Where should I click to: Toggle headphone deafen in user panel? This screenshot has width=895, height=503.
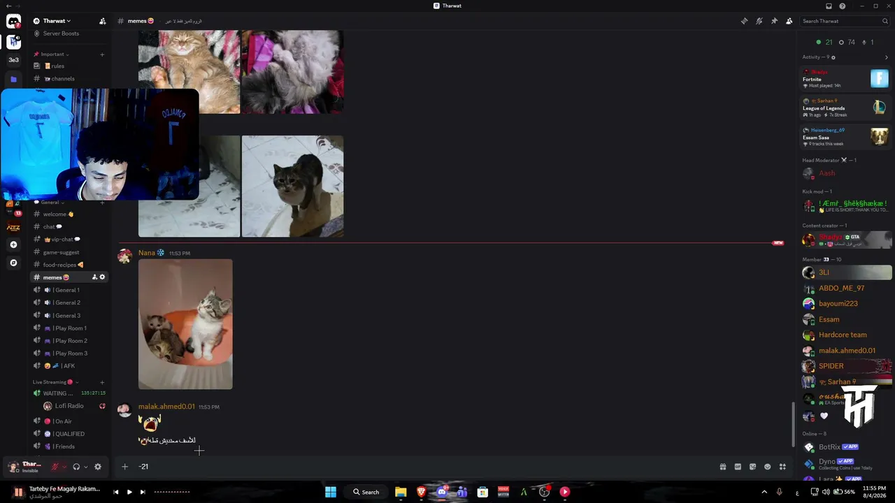(x=76, y=467)
